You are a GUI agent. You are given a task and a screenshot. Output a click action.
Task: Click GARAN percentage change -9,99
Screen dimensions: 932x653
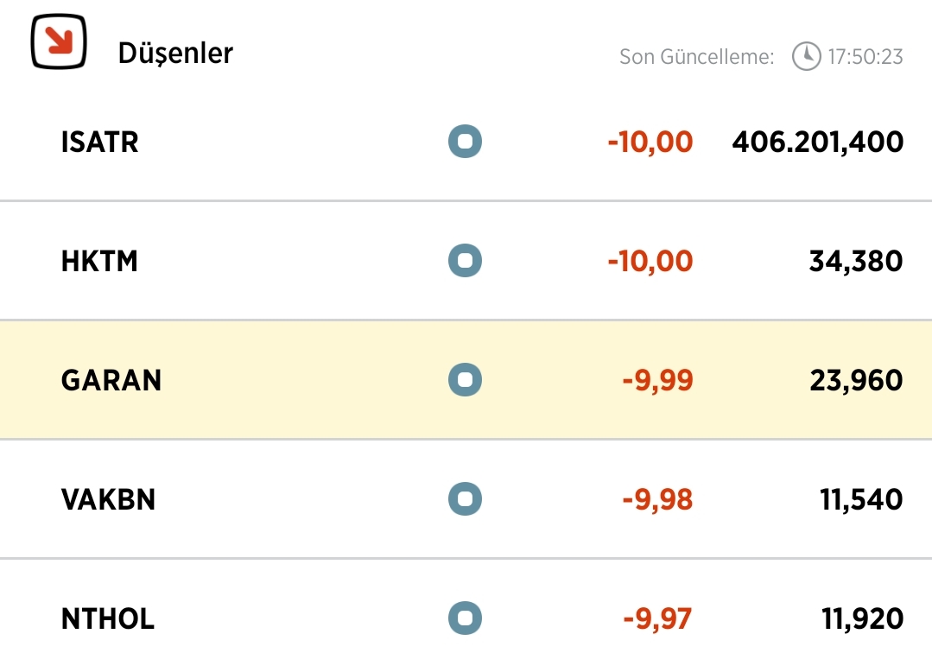coord(657,381)
